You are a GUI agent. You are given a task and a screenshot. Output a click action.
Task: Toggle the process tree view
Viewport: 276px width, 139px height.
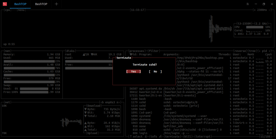[x=252, y=51]
